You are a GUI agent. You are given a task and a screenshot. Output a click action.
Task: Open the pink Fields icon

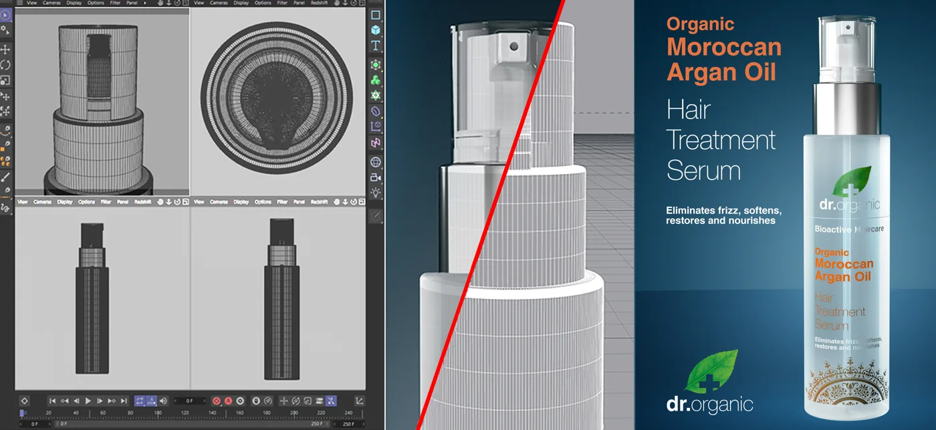[376, 142]
